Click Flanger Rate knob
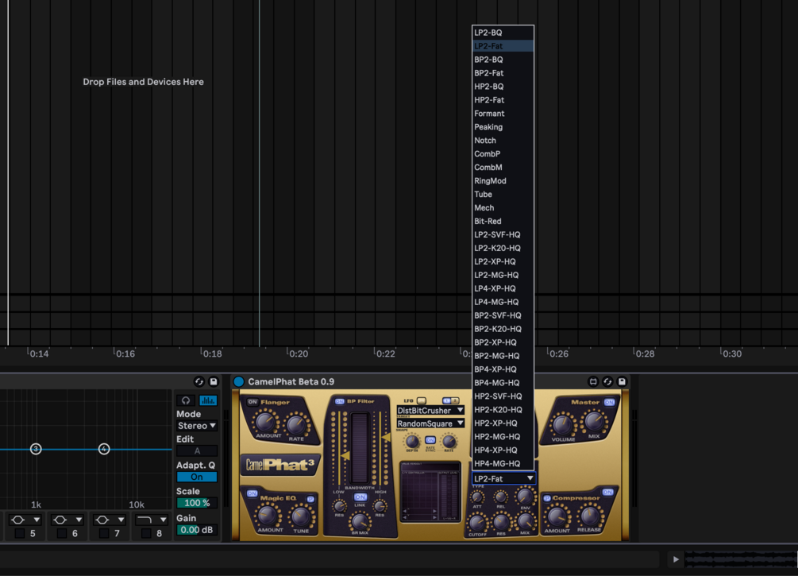The height and width of the screenshot is (576, 798). point(295,425)
